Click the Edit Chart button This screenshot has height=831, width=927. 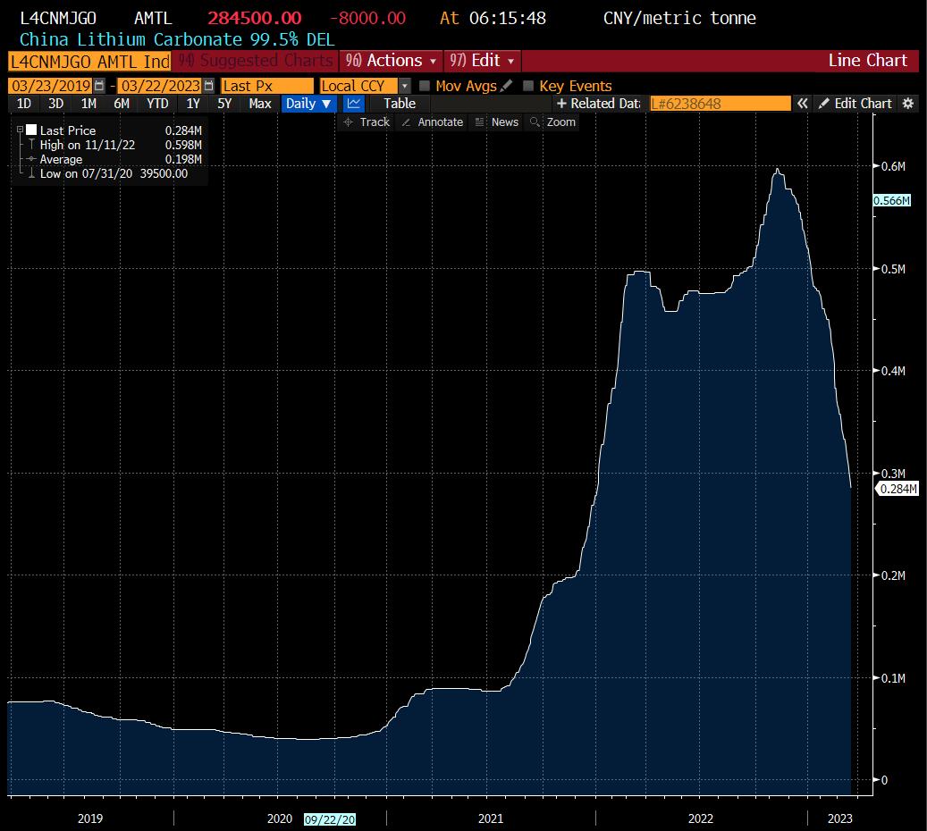pos(855,104)
